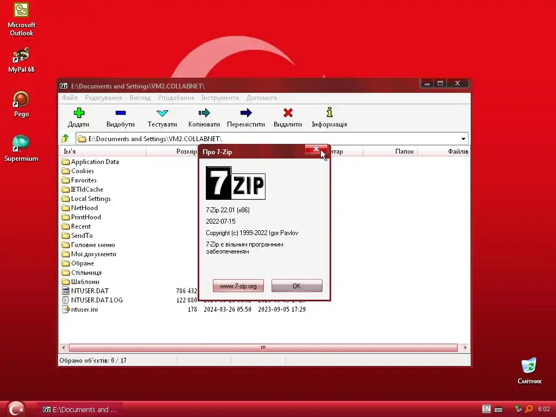Image resolution: width=556 pixels, height=417 pixels.
Task: Click the horizontal scrollbar left arrow
Action: point(64,347)
